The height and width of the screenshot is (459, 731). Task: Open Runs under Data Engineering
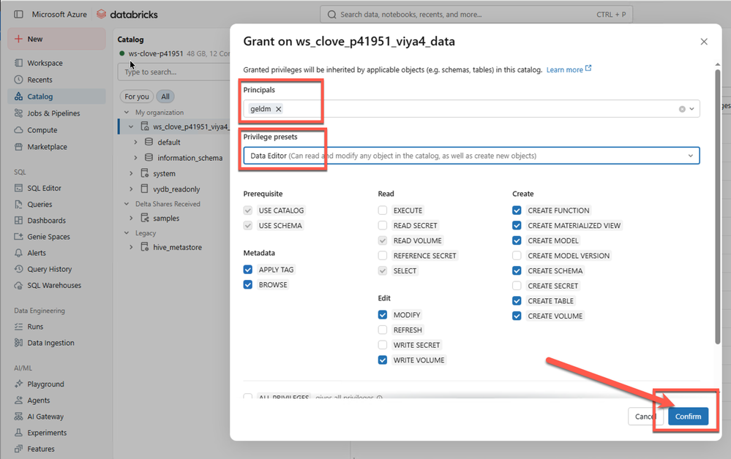point(35,326)
